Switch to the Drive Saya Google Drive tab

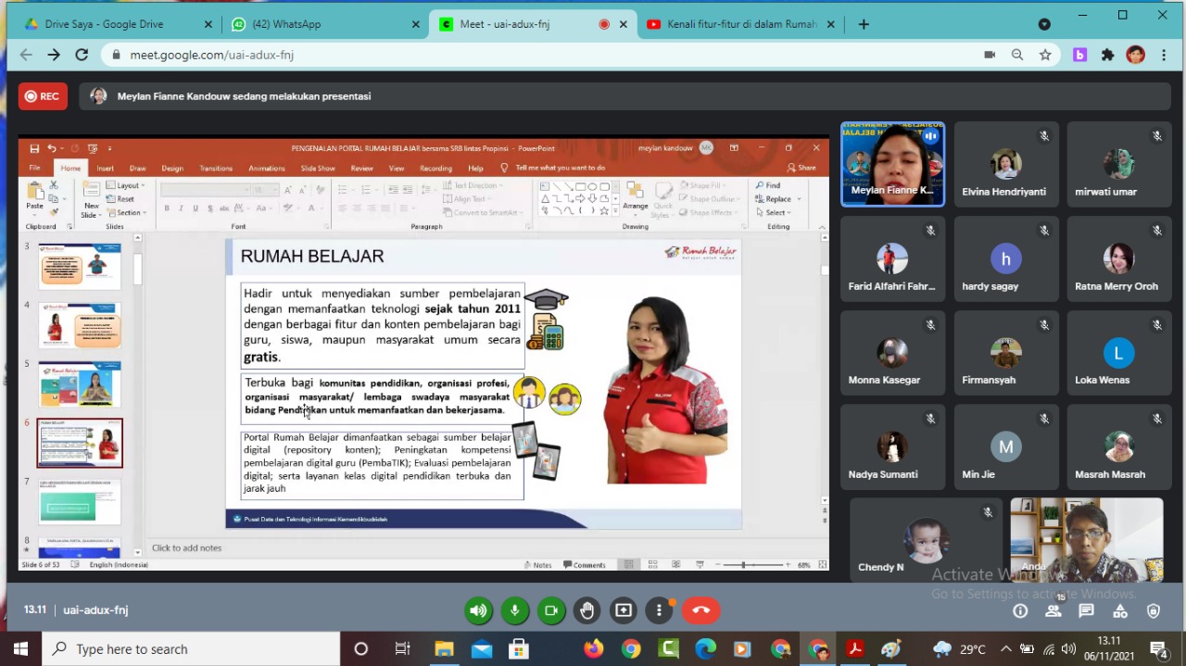104,24
